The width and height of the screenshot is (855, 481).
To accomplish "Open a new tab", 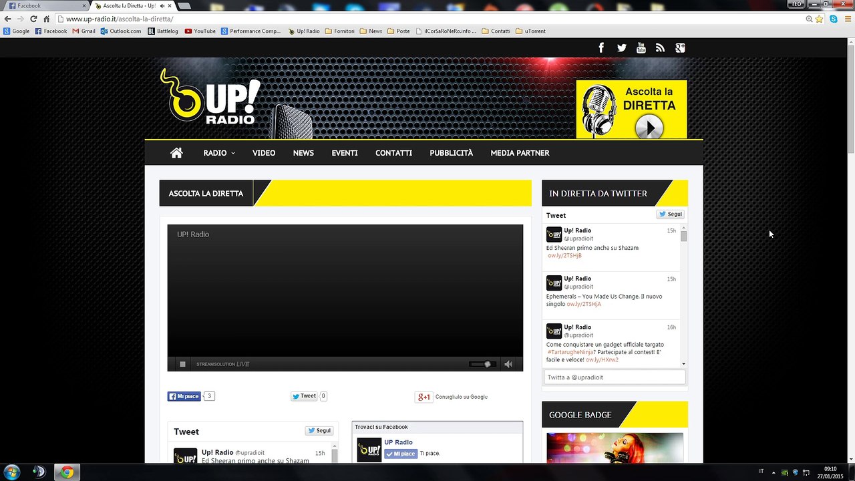I will [184, 6].
